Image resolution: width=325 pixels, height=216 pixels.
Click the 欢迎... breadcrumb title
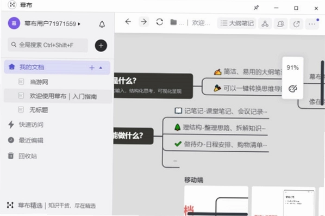pos(201,23)
